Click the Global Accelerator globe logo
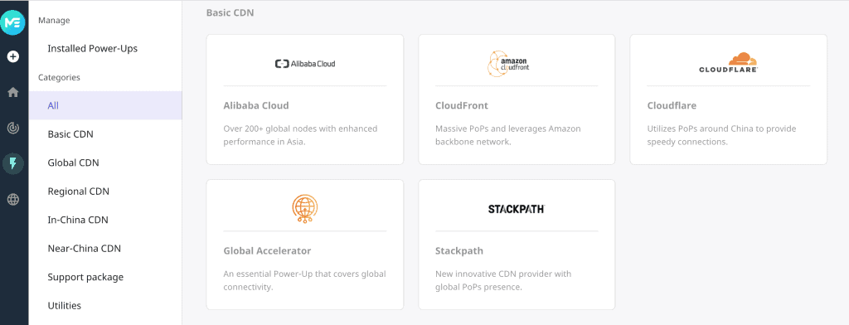 305,209
